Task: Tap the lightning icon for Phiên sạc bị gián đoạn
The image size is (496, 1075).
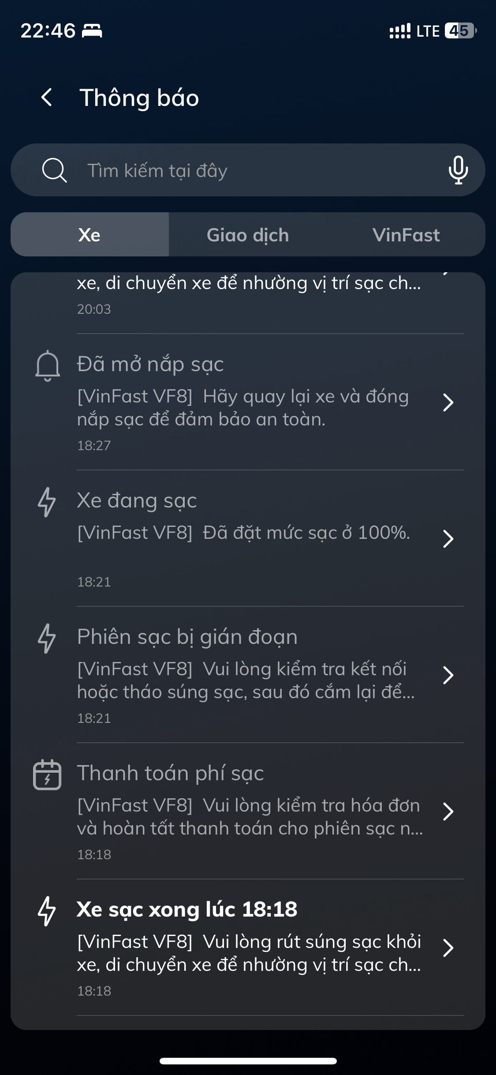Action: 47,638
